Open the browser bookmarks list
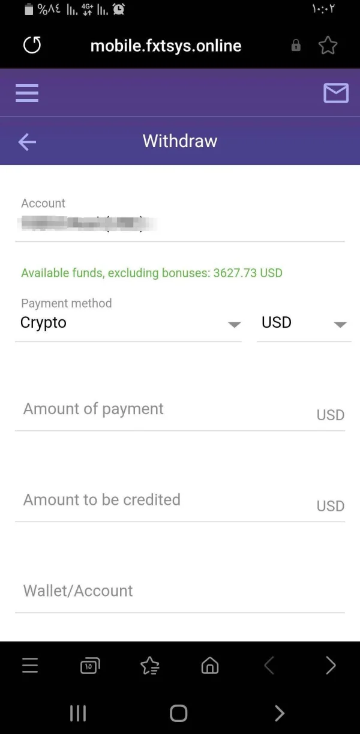360x734 pixels. tap(149, 665)
